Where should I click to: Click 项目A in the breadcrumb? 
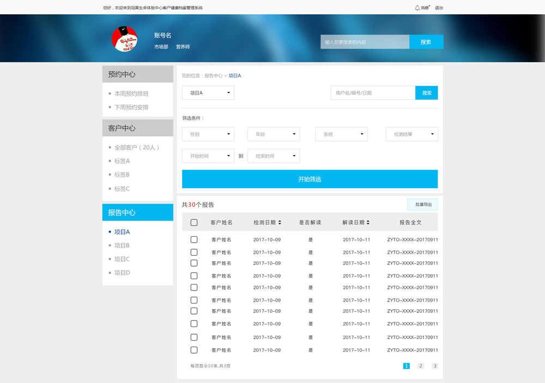click(x=234, y=76)
